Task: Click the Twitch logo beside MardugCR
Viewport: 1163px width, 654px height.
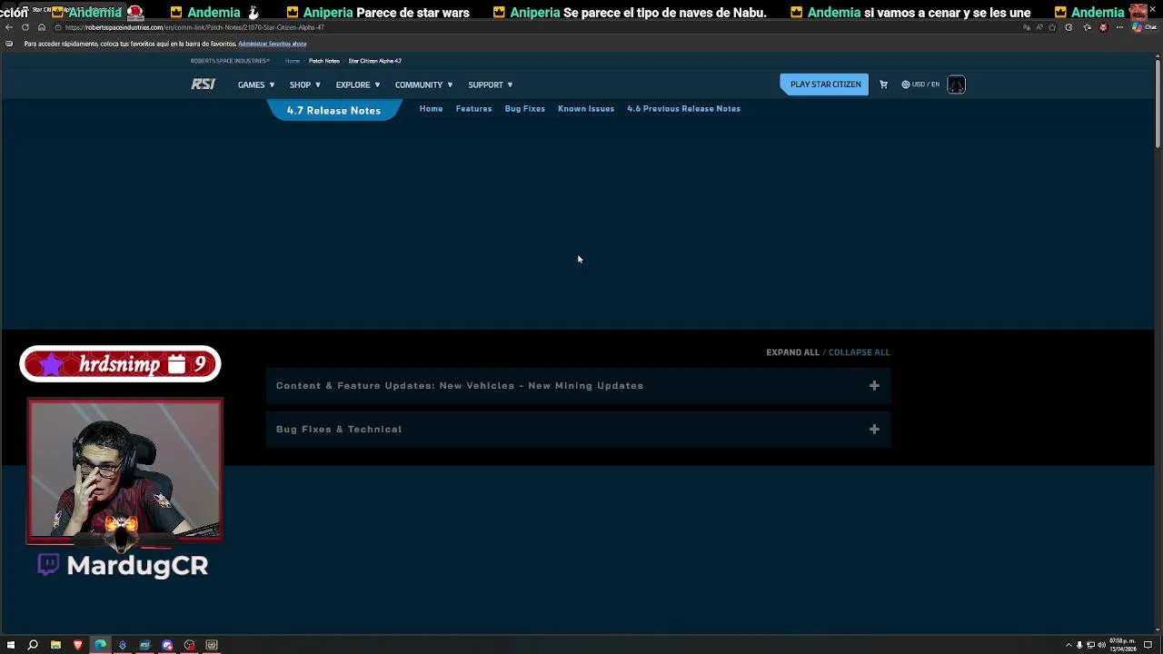Action: tap(49, 565)
